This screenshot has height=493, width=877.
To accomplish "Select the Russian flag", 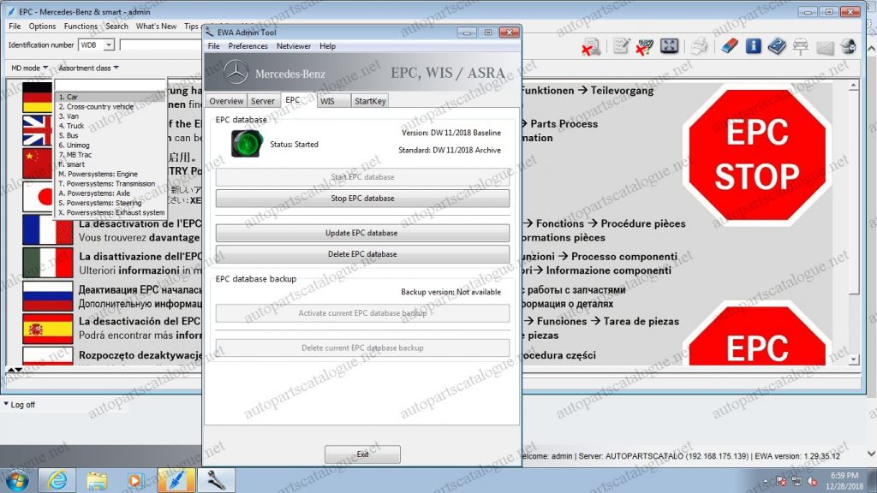I will [x=48, y=295].
